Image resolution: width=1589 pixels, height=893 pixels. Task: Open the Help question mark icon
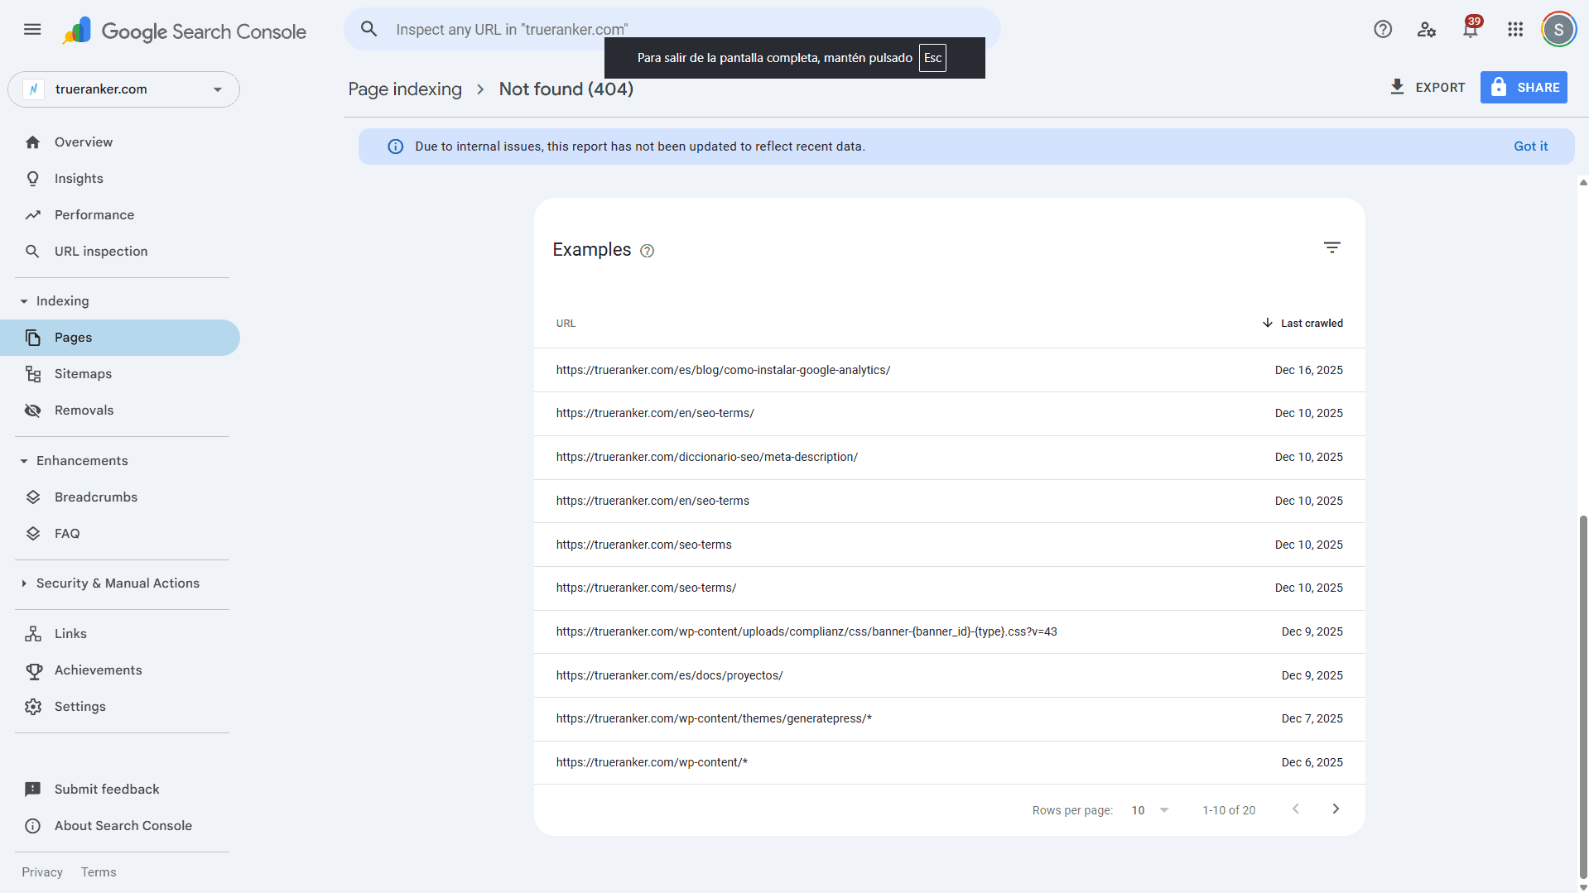[1382, 30]
